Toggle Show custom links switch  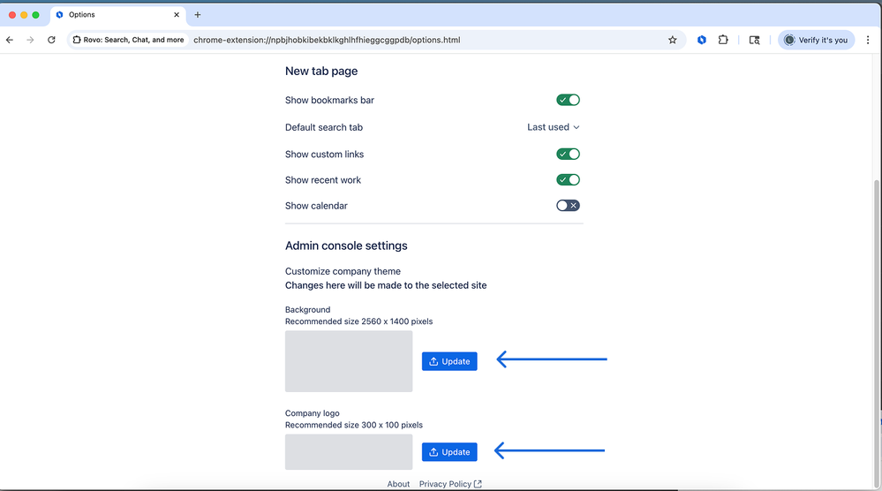point(568,155)
